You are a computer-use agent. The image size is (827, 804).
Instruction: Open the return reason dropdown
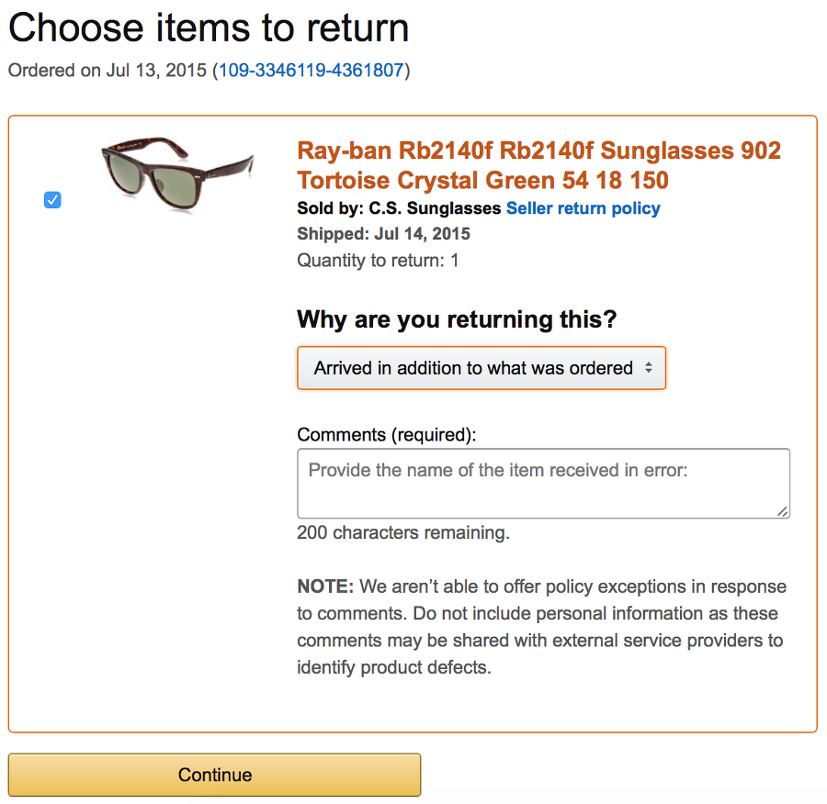point(481,368)
